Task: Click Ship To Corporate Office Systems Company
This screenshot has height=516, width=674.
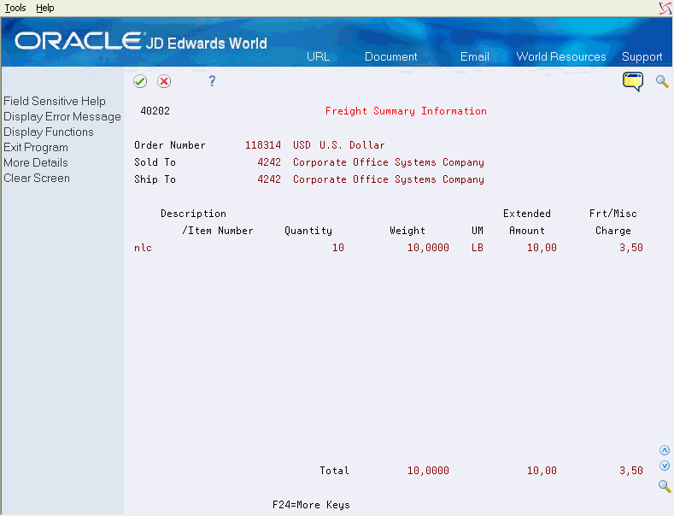Action: (x=389, y=179)
